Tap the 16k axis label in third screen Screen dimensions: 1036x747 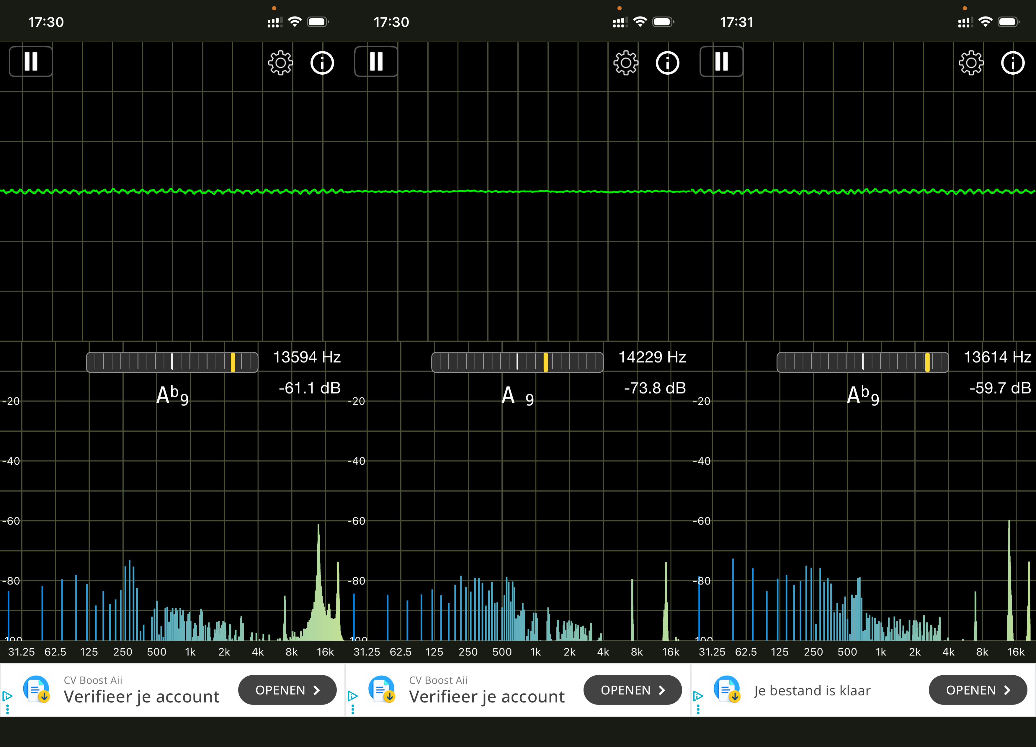1016,652
